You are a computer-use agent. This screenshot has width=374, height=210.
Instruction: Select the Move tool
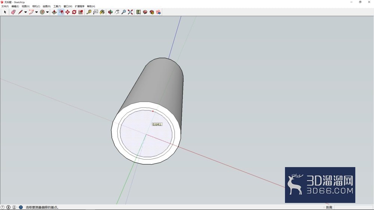(x=68, y=12)
